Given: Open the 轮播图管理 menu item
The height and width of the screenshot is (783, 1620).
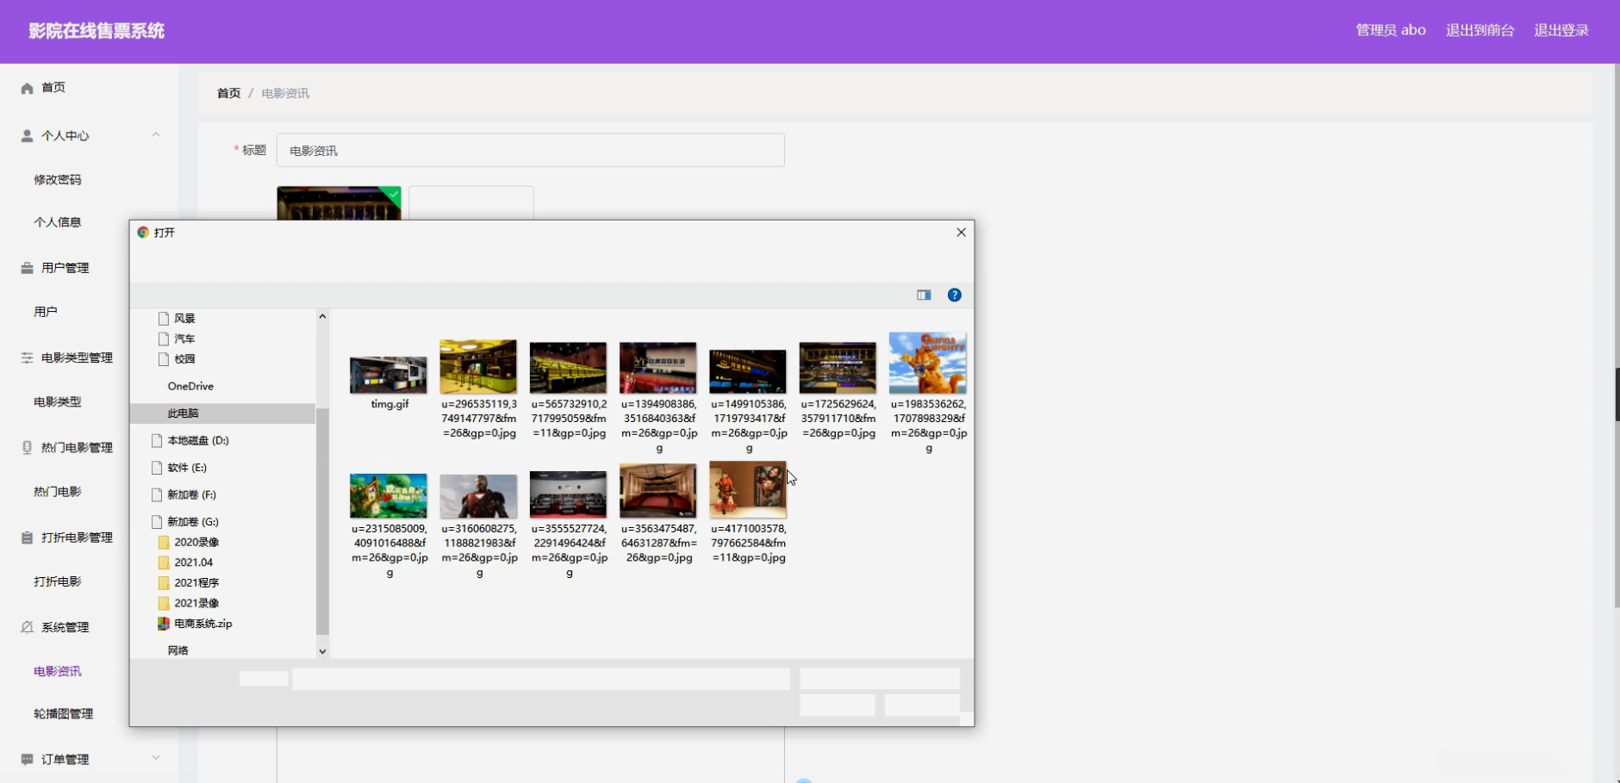Looking at the screenshot, I should pos(63,713).
